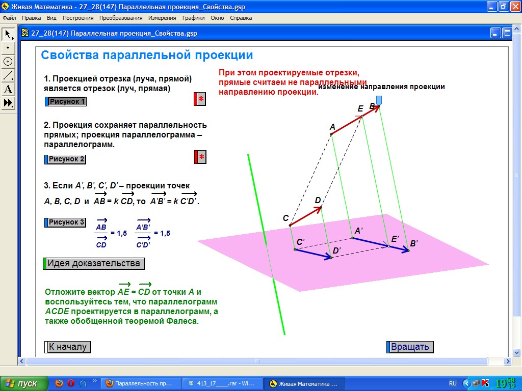Launch Firefox from quick launch bar

pyautogui.click(x=59, y=383)
